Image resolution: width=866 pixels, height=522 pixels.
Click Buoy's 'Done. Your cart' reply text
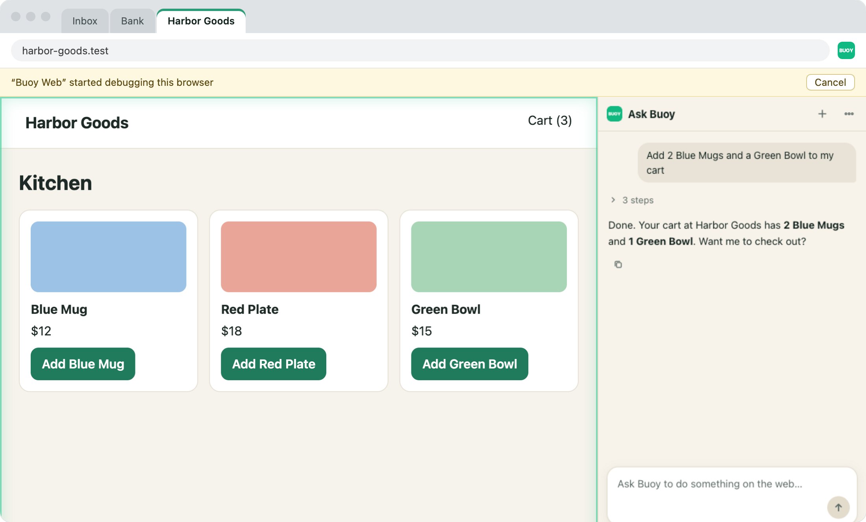726,233
